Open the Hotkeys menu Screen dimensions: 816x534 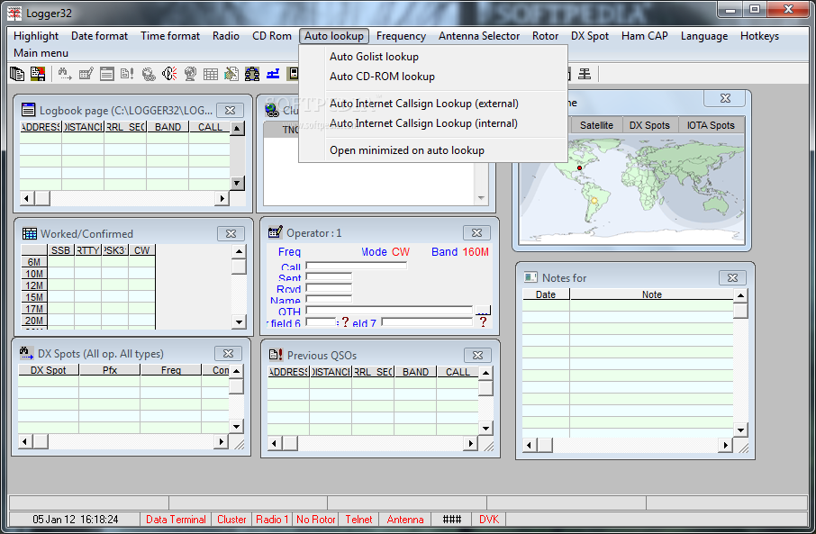(759, 36)
